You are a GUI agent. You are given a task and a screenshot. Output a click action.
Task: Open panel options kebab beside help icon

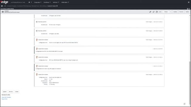tap(190, 9)
